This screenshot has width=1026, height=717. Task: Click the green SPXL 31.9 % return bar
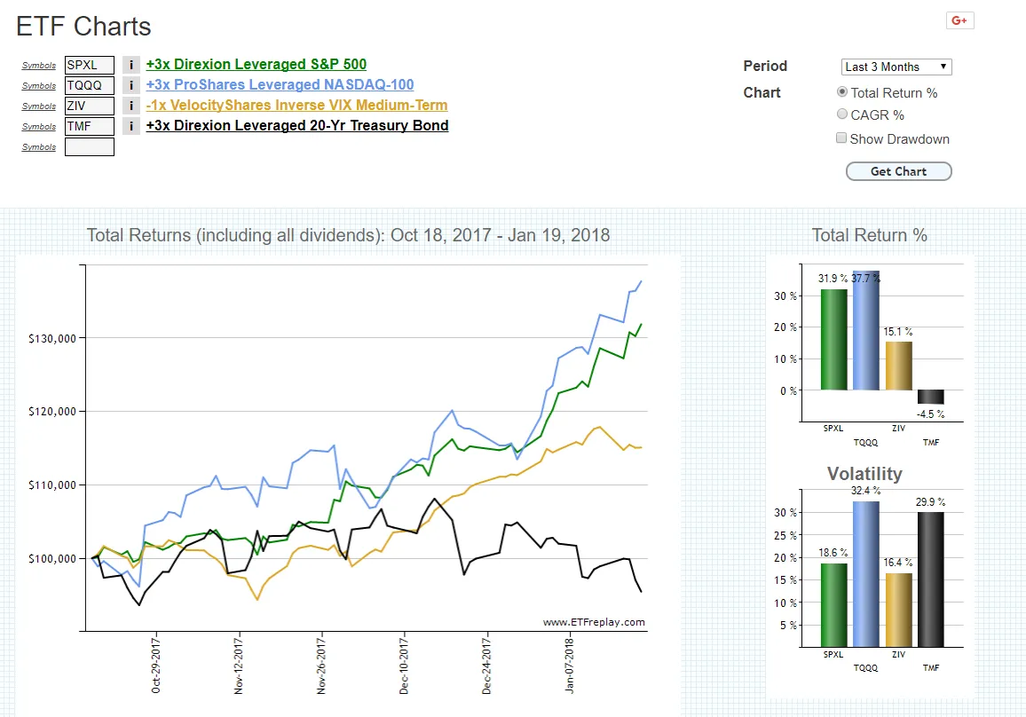pyautogui.click(x=833, y=340)
